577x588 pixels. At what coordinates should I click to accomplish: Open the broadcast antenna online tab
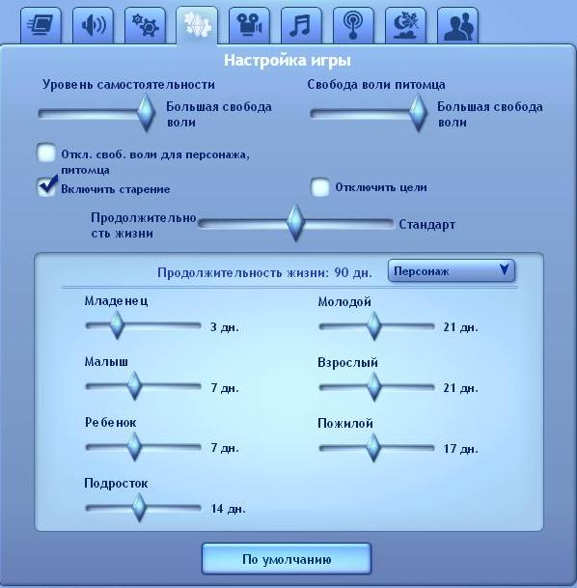(353, 26)
